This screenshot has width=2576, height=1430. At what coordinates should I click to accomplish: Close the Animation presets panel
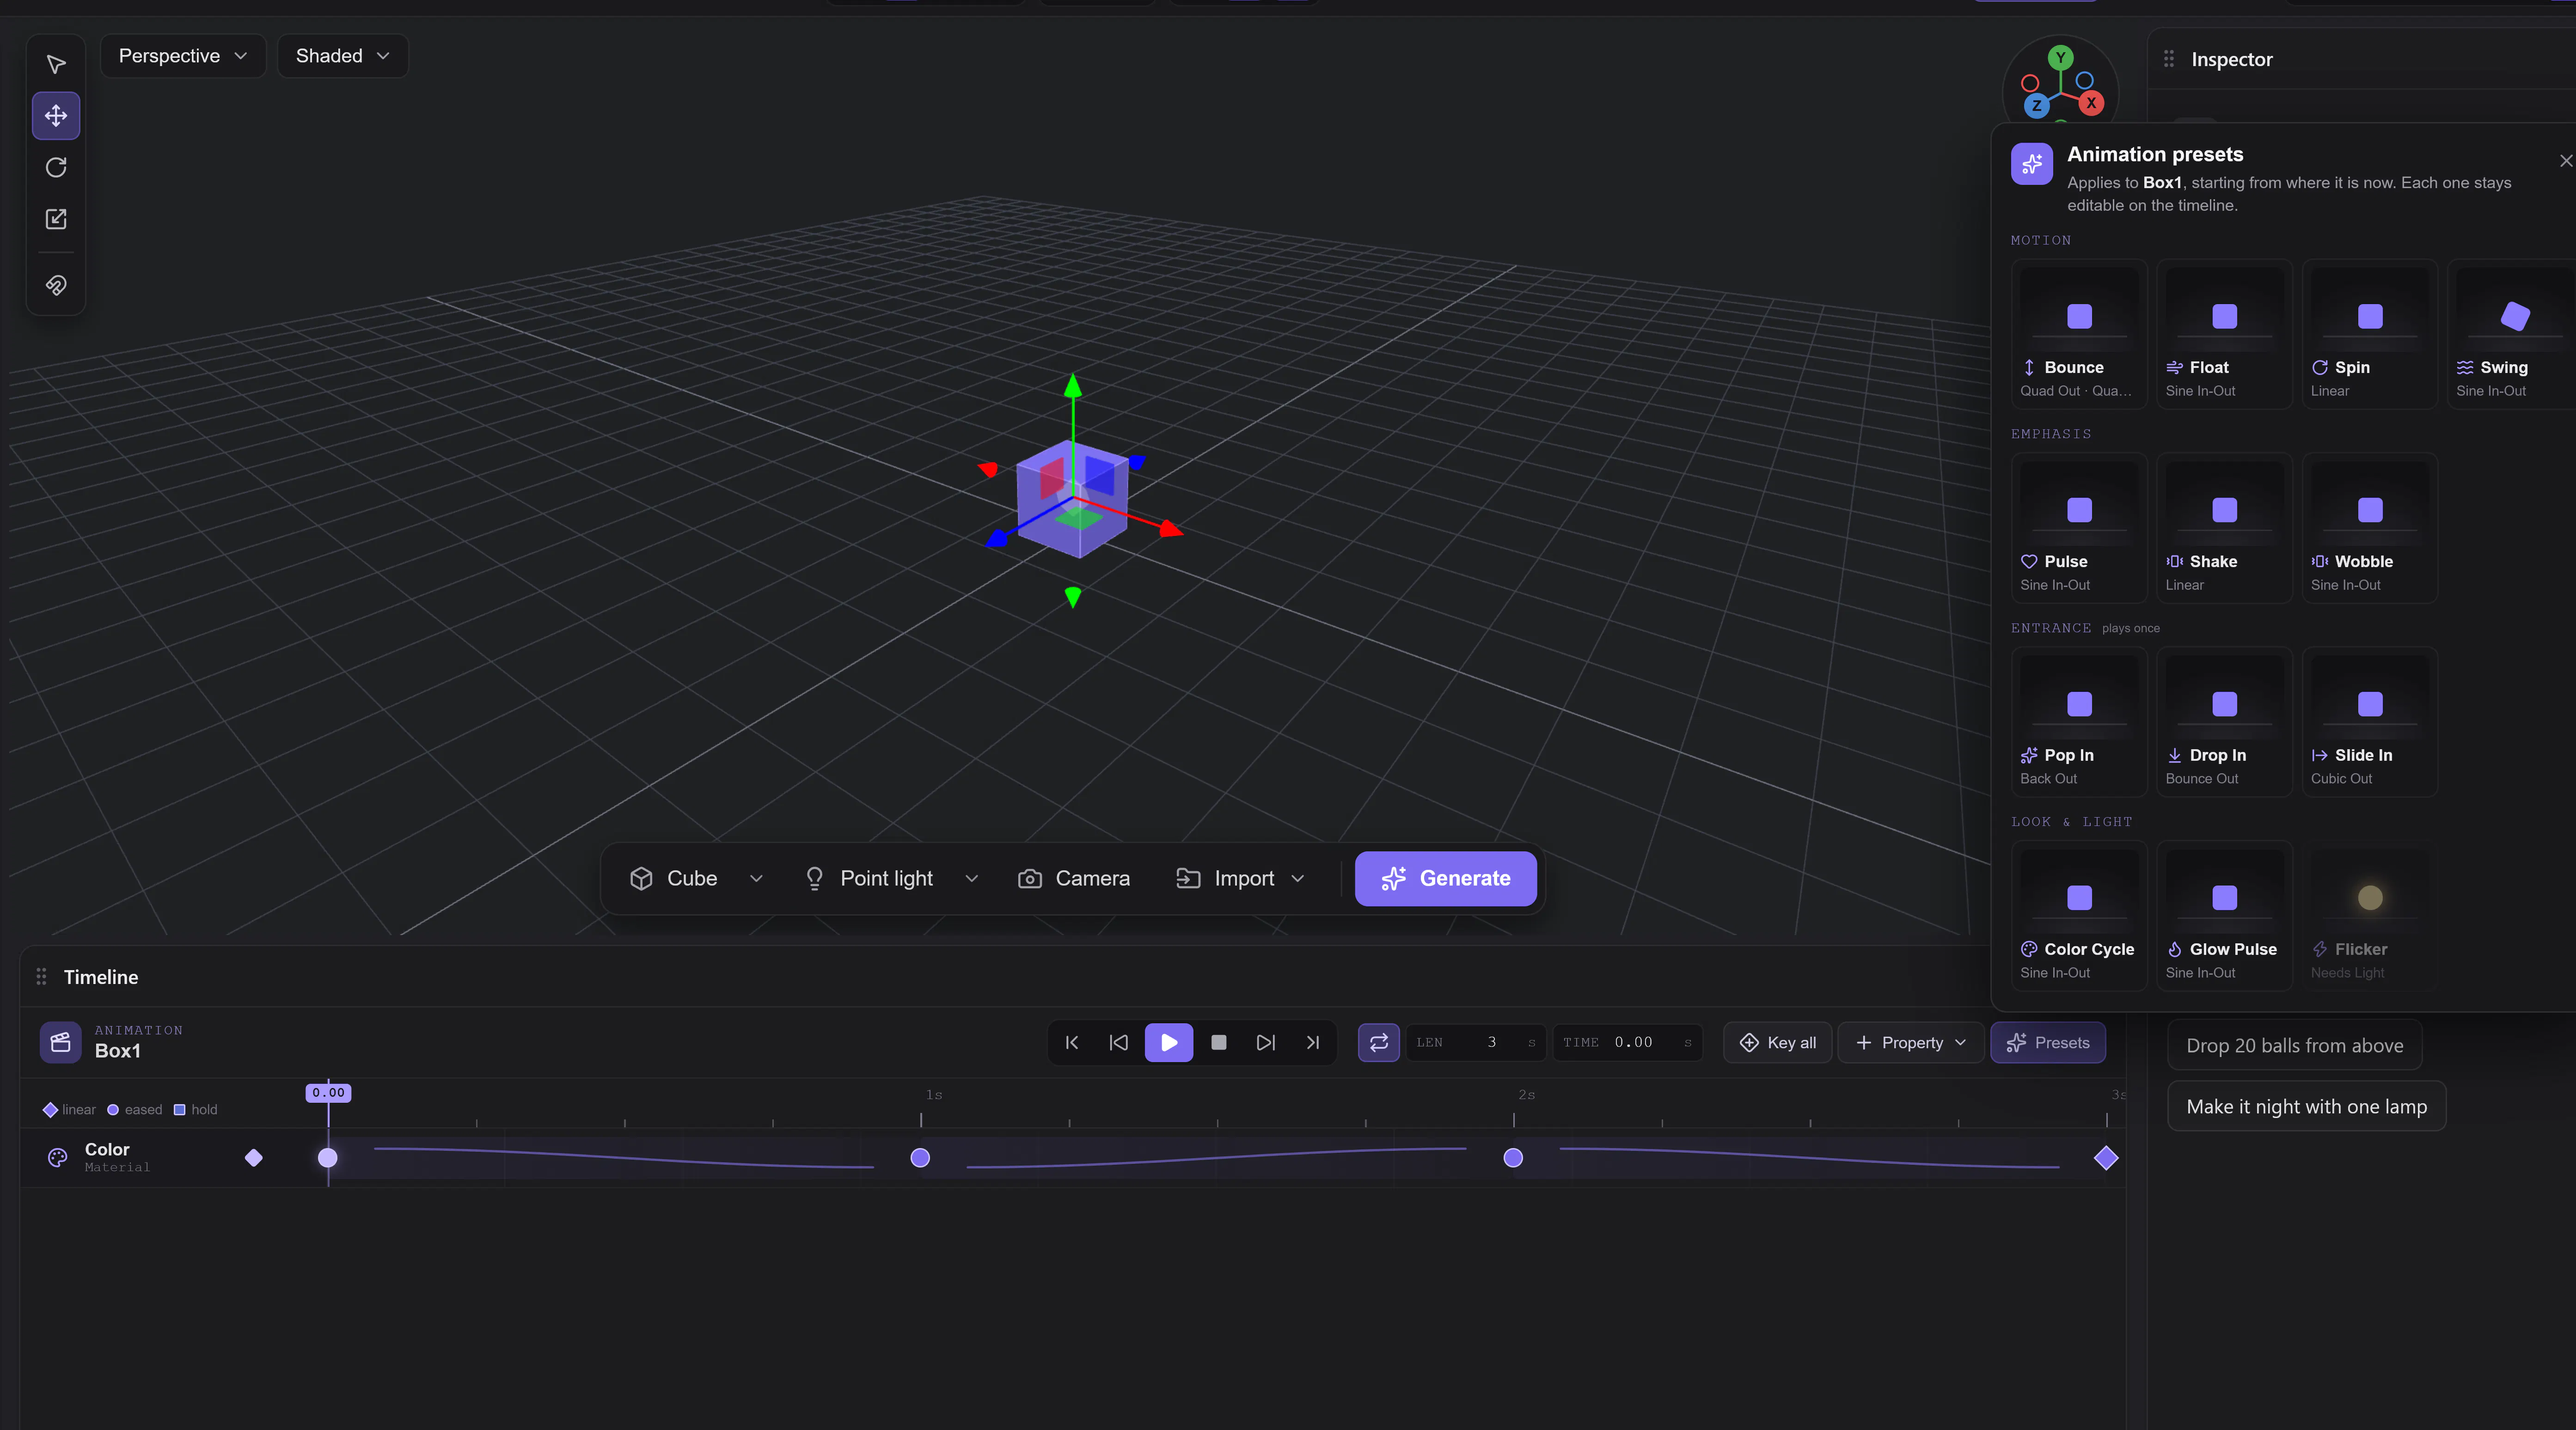coord(2565,161)
